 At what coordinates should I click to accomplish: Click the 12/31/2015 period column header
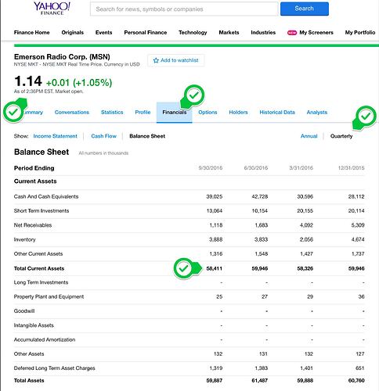point(351,168)
